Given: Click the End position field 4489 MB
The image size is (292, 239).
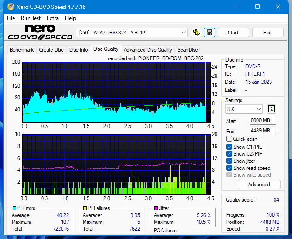Looking at the screenshot, I should (262, 131).
